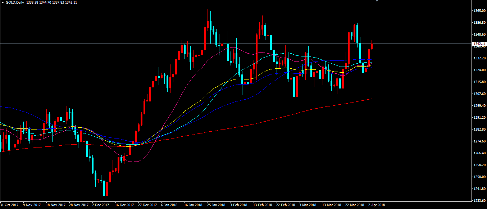Click the 28 Nov 2017 date label
This screenshot has width=487, height=209.
[78, 205]
